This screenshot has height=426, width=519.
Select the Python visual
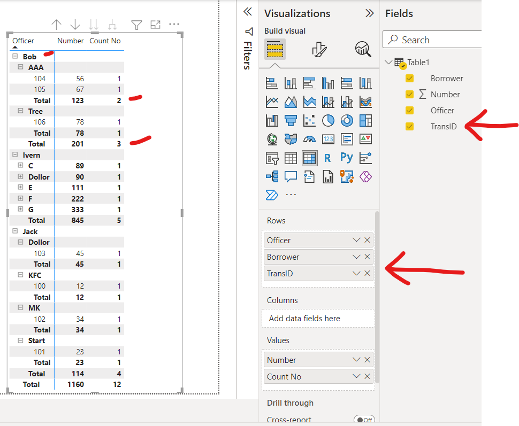(347, 158)
